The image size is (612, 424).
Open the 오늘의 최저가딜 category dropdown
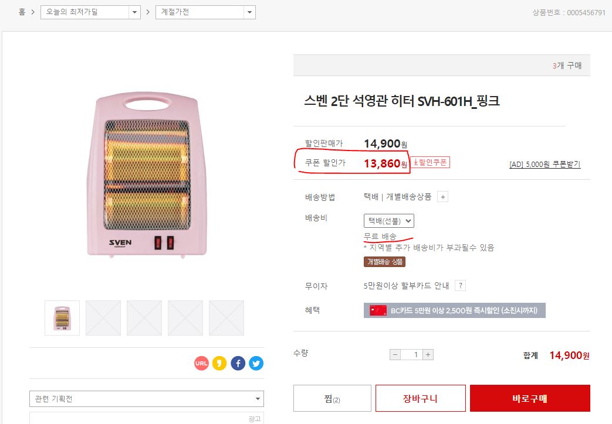click(x=90, y=12)
